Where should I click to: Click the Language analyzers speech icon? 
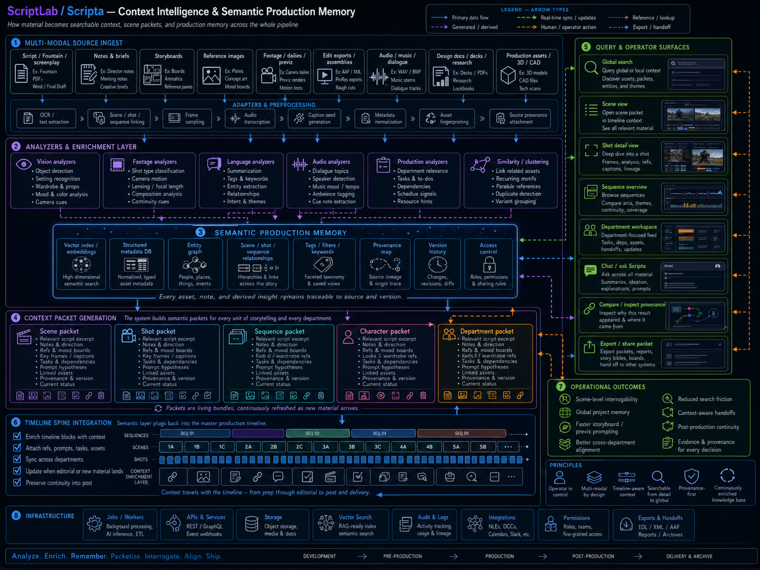(214, 164)
